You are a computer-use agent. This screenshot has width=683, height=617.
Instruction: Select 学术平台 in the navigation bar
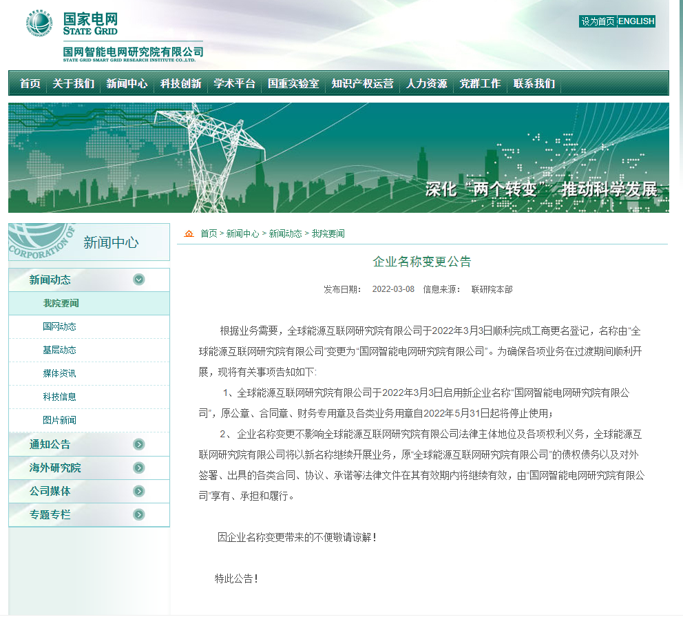(x=234, y=83)
